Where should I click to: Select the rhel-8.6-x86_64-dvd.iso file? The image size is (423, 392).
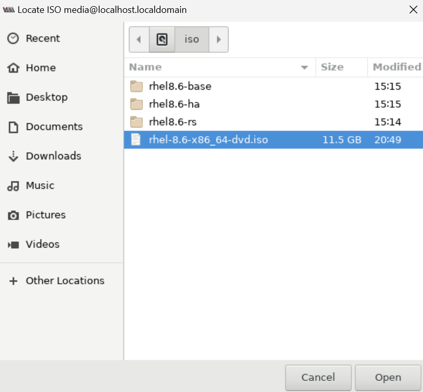tap(273, 140)
